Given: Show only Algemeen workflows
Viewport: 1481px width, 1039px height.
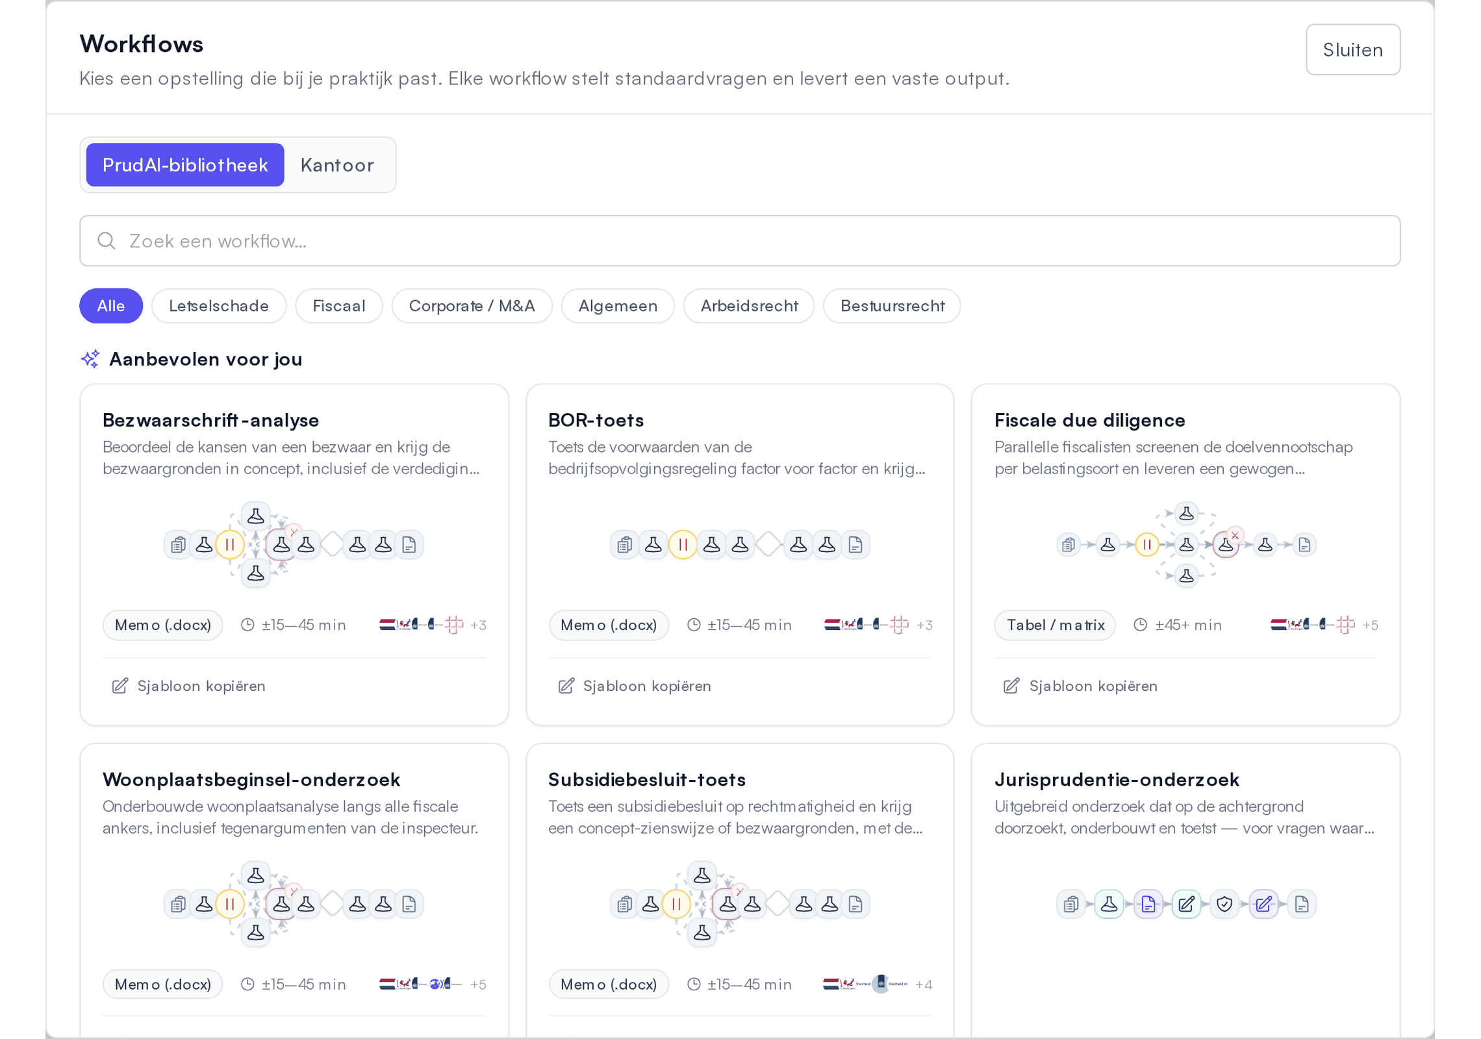Looking at the screenshot, I should pyautogui.click(x=618, y=306).
